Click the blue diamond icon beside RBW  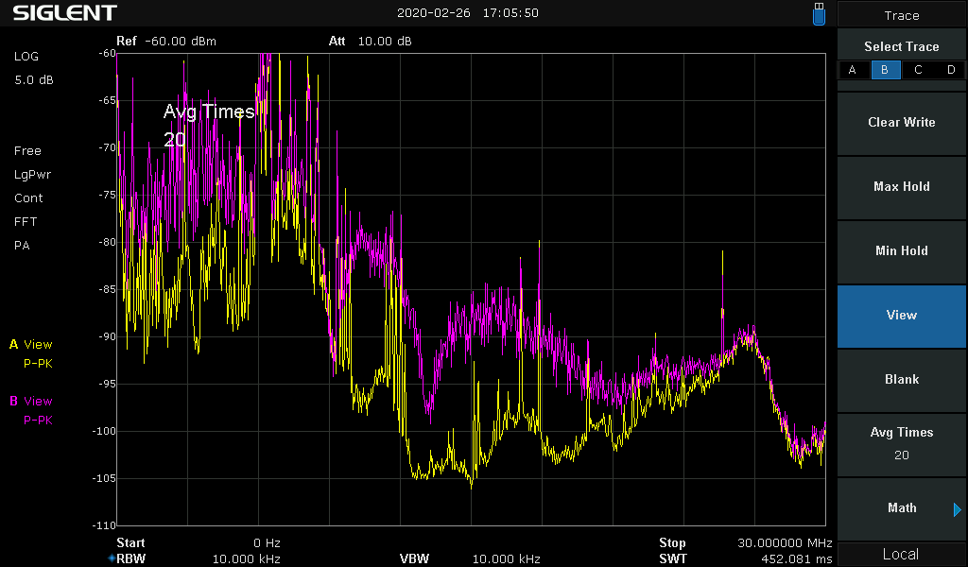[x=112, y=558]
